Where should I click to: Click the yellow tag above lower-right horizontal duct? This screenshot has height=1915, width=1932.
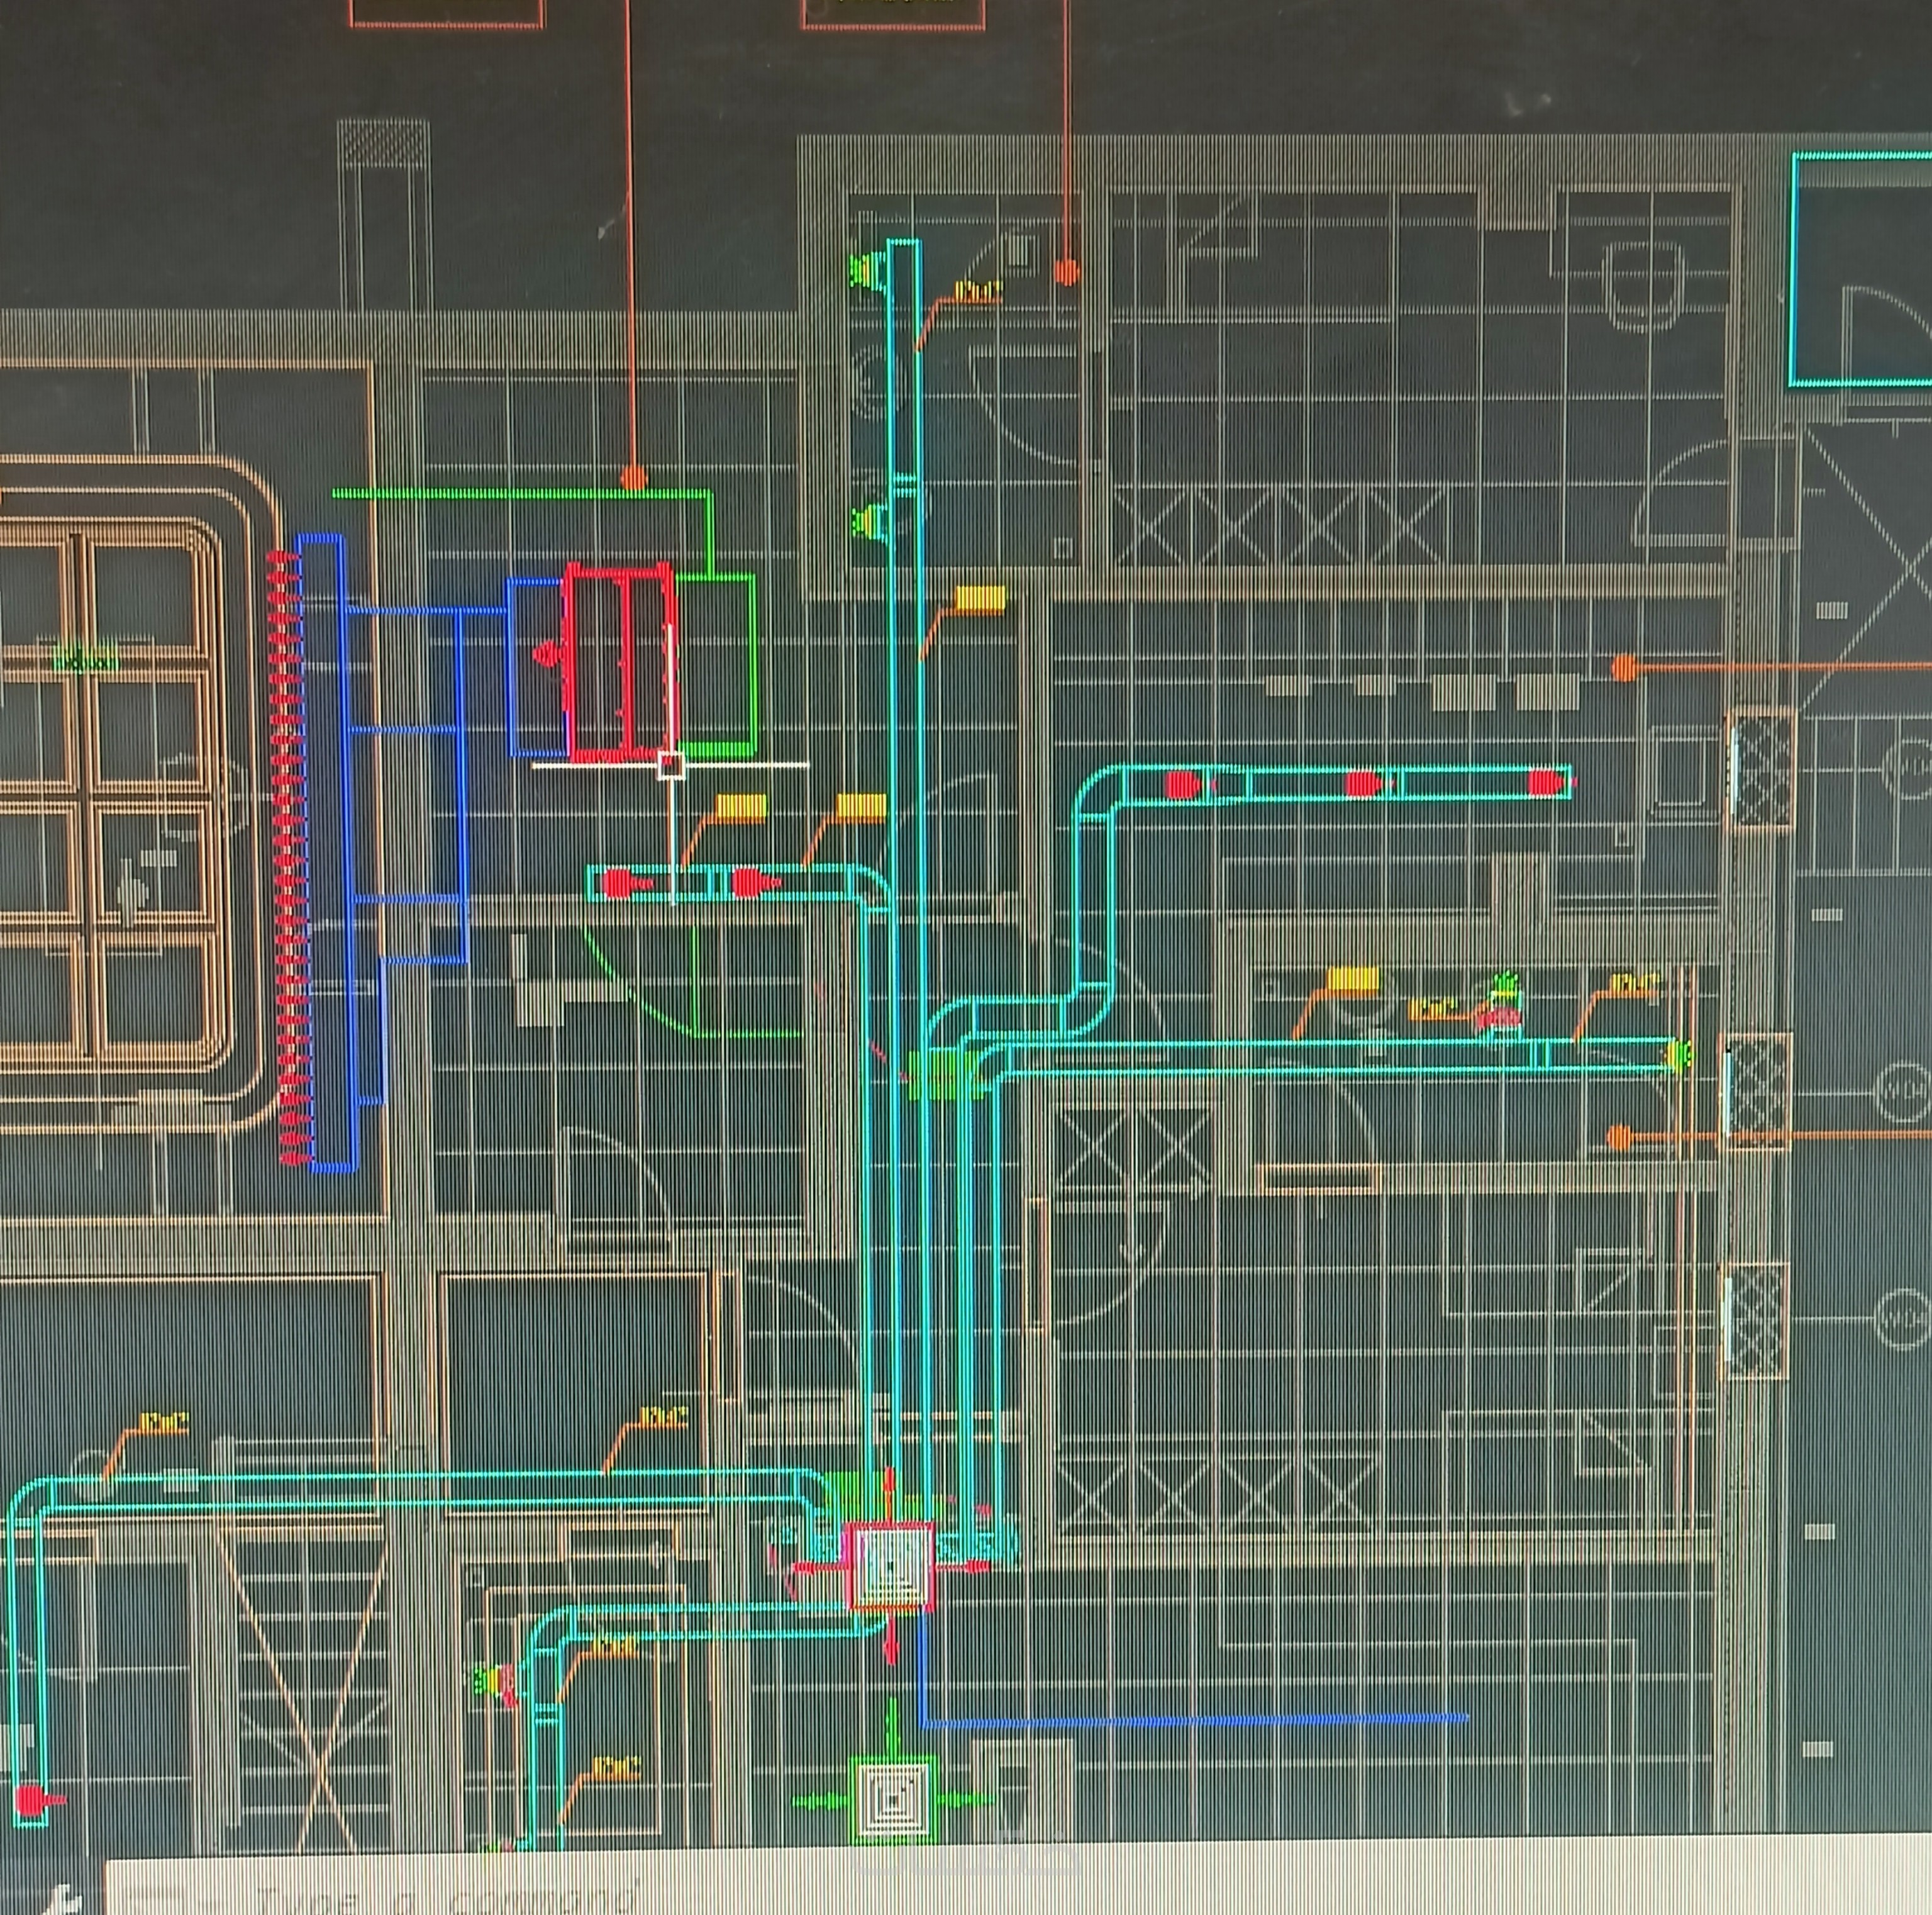click(x=1352, y=980)
